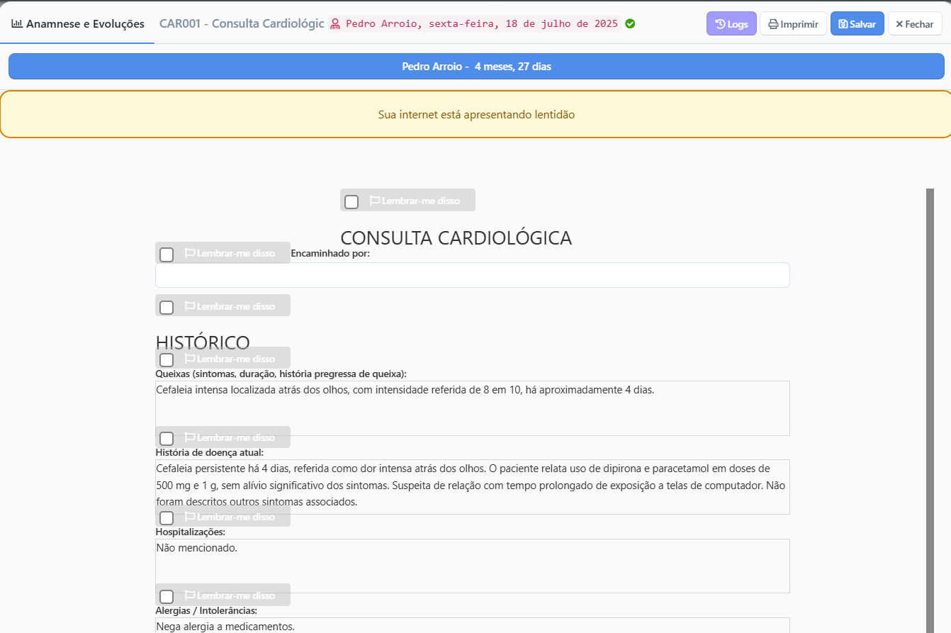Click the flag icon above the CONSULTA CARDIOLÓGICA title
Image resolution: width=951 pixels, height=633 pixels.
(x=375, y=201)
